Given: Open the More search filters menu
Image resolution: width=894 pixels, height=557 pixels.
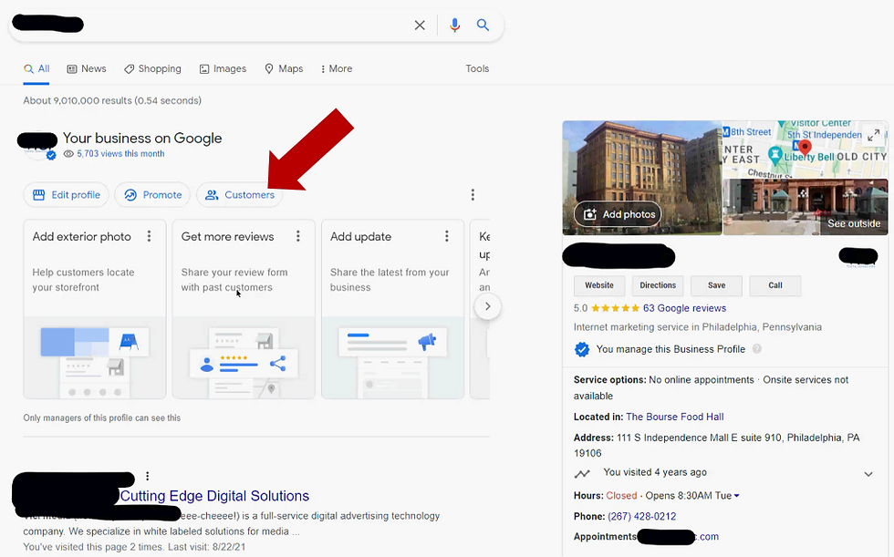Looking at the screenshot, I should (337, 69).
